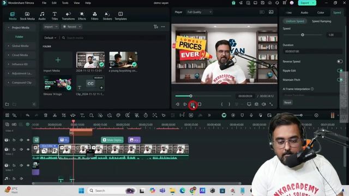Click the play triangle button in player
Image resolution: width=349 pixels, height=196 pixels.
185,104
